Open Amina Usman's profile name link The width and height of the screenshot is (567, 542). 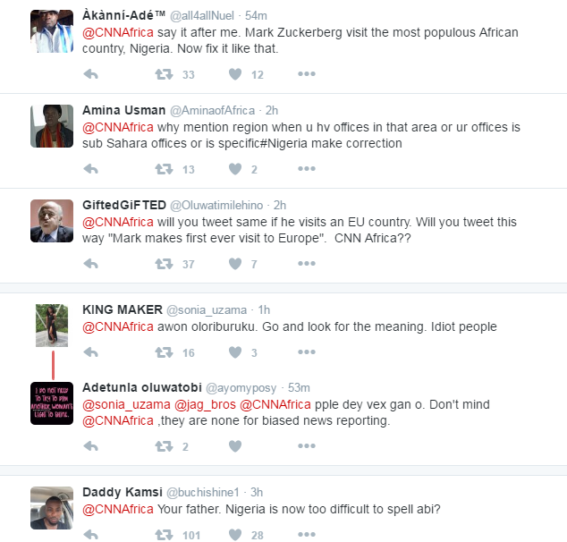pyautogui.click(x=123, y=110)
